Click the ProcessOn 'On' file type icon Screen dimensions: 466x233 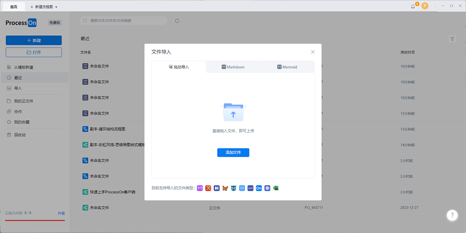pyautogui.click(x=259, y=188)
